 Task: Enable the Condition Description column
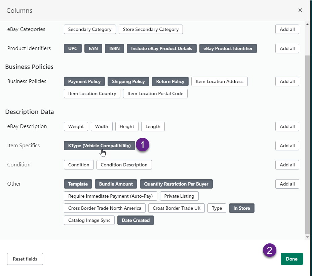point(124,165)
